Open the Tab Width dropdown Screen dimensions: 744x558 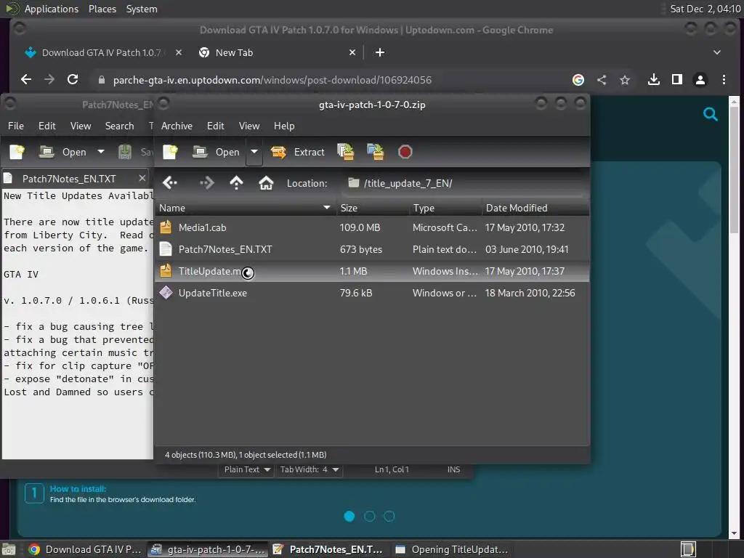(309, 469)
